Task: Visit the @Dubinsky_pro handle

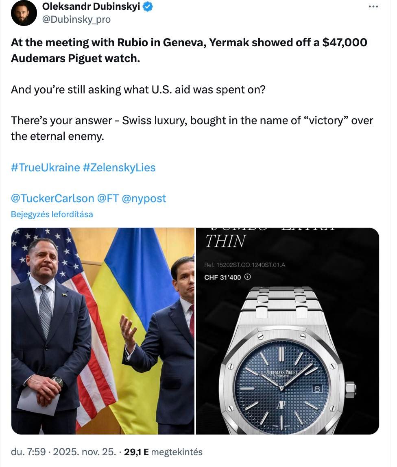Action: coord(76,19)
